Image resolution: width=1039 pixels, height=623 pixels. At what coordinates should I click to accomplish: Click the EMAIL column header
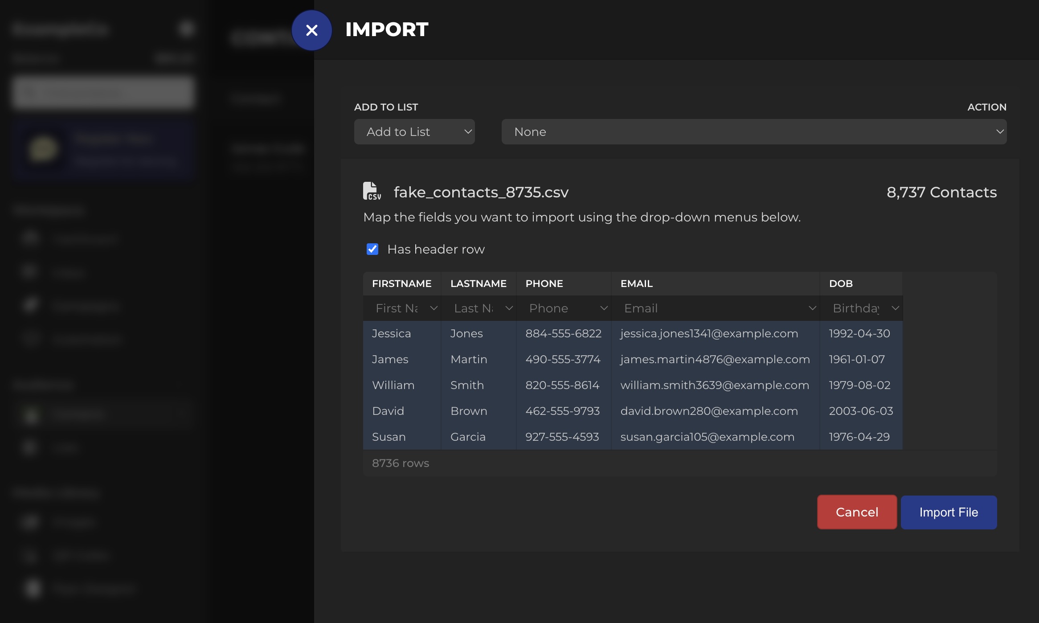(637, 283)
